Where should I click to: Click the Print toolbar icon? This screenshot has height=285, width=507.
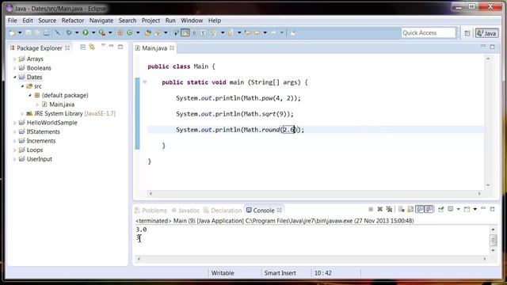47,33
